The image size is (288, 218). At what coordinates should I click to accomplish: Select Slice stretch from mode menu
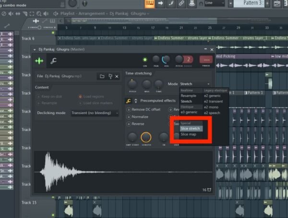pyautogui.click(x=191, y=129)
